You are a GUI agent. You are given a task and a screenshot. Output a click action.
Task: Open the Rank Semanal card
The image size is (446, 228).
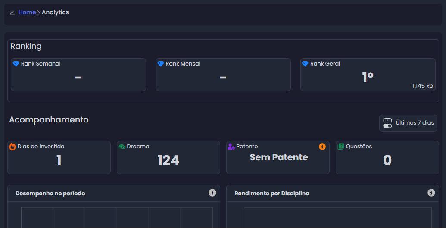78,75
